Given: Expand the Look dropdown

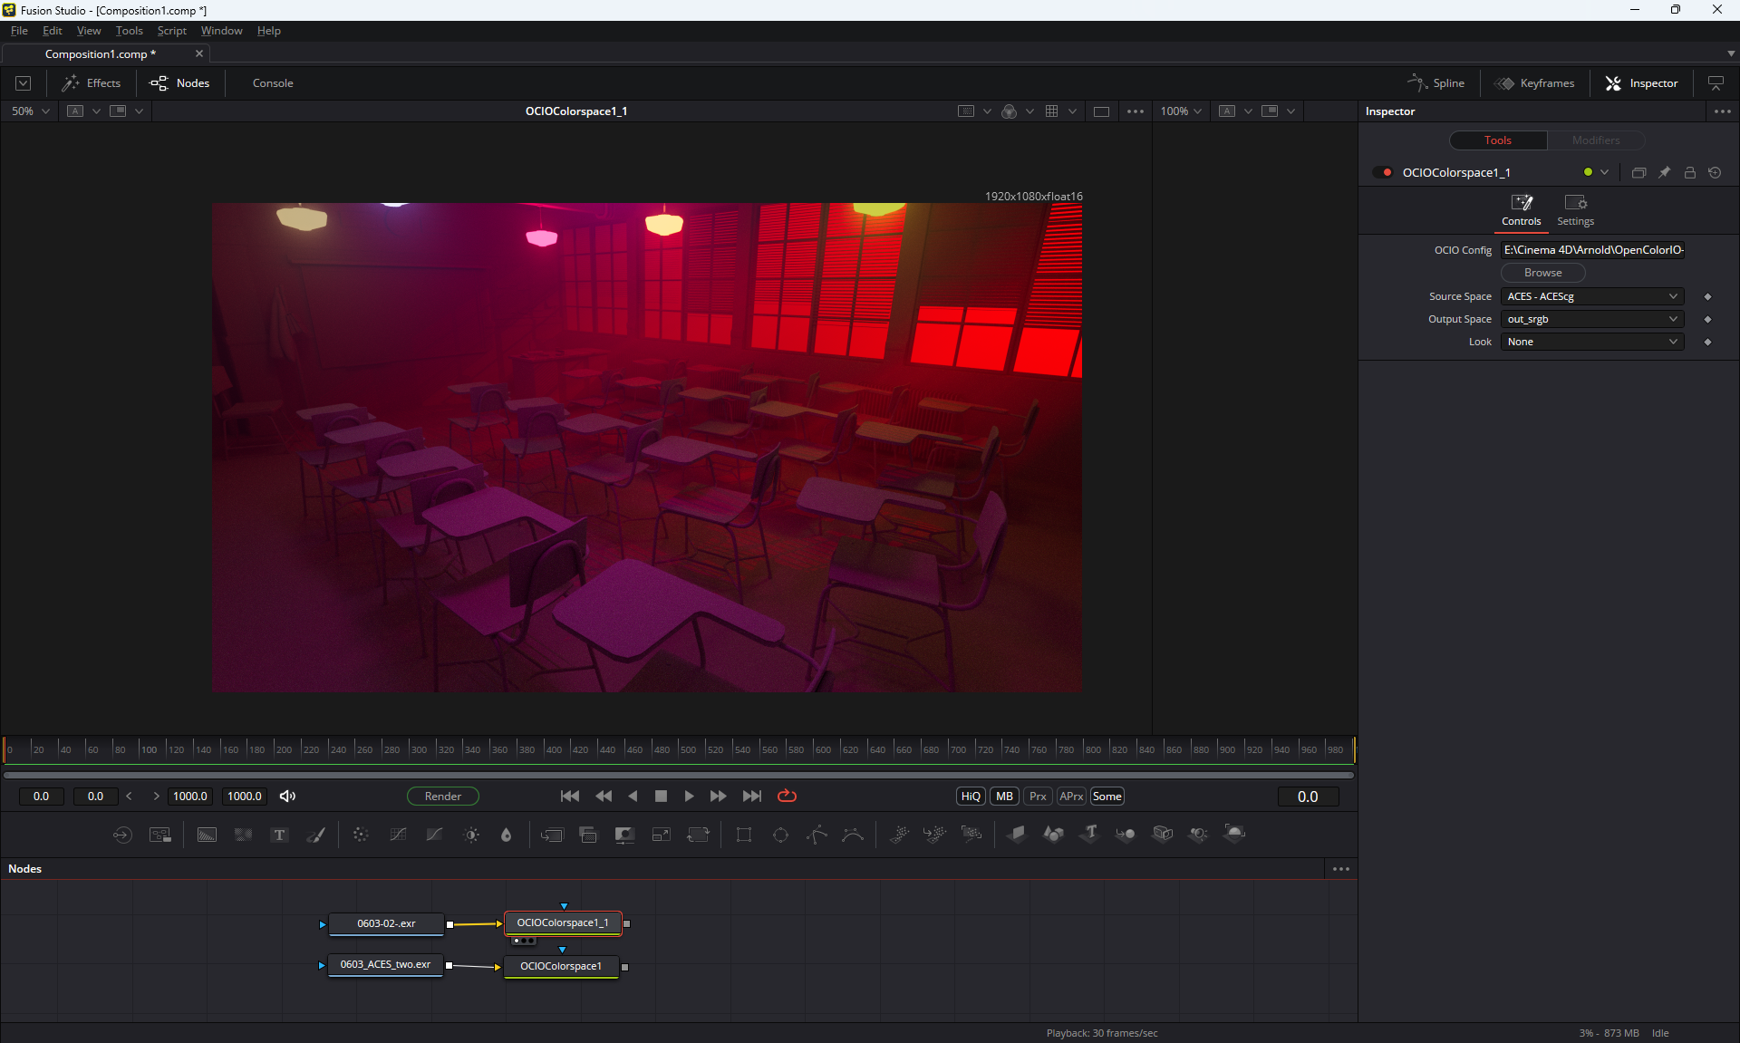Looking at the screenshot, I should point(1591,342).
